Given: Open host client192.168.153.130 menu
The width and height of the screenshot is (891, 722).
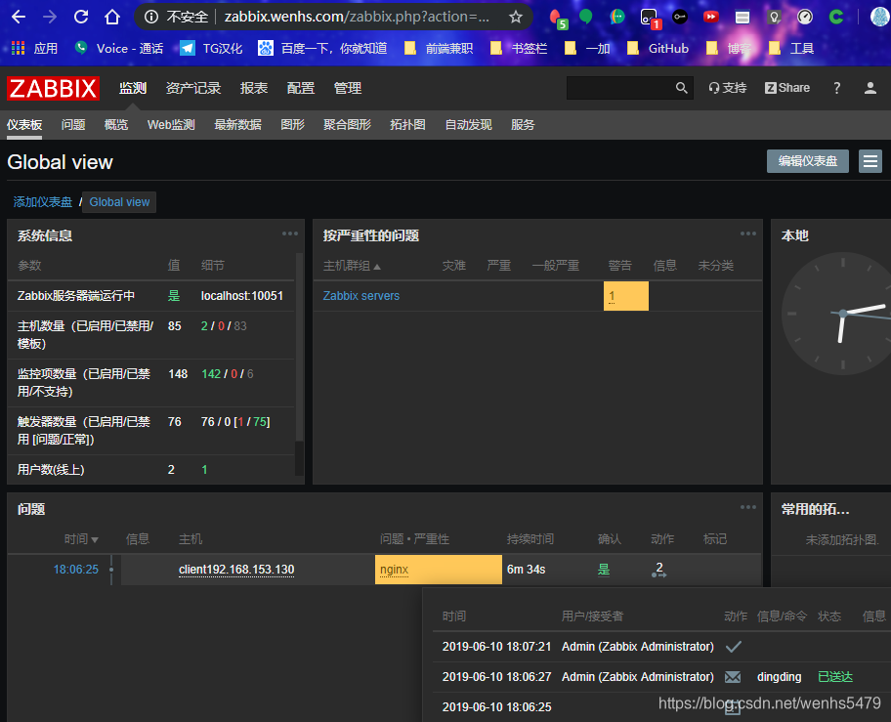Looking at the screenshot, I should click(236, 570).
